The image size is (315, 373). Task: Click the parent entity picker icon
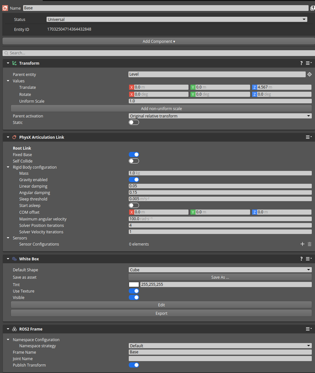(310, 74)
